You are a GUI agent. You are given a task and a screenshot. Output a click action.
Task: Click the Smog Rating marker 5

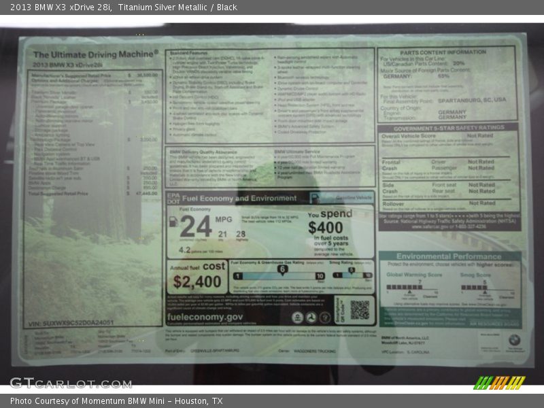352,269
